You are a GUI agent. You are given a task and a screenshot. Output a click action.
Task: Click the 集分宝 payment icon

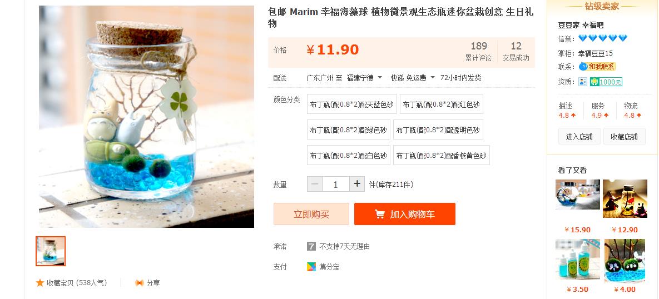point(311,267)
